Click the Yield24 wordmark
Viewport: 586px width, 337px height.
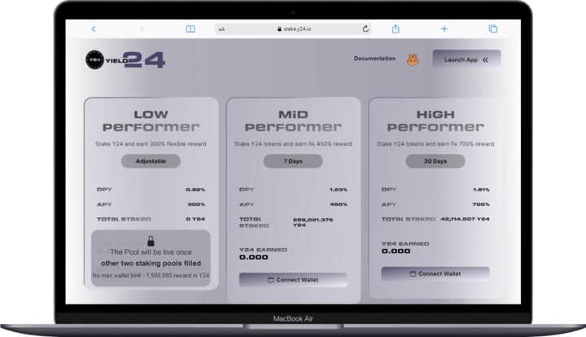pyautogui.click(x=135, y=59)
